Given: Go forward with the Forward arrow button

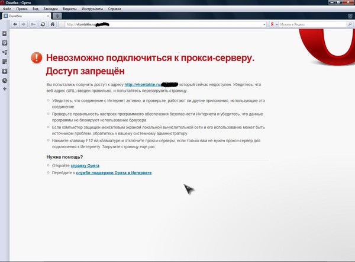Looking at the screenshot, I should pos(23,24).
